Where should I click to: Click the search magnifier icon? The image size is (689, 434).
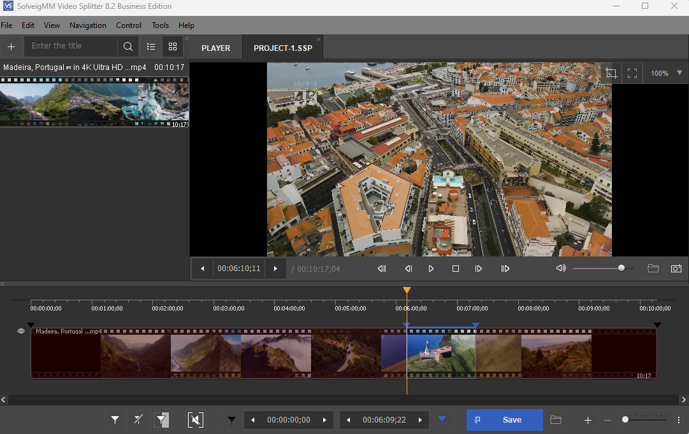point(128,46)
